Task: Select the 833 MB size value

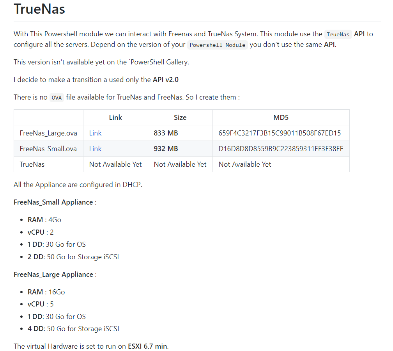Action: coord(166,133)
